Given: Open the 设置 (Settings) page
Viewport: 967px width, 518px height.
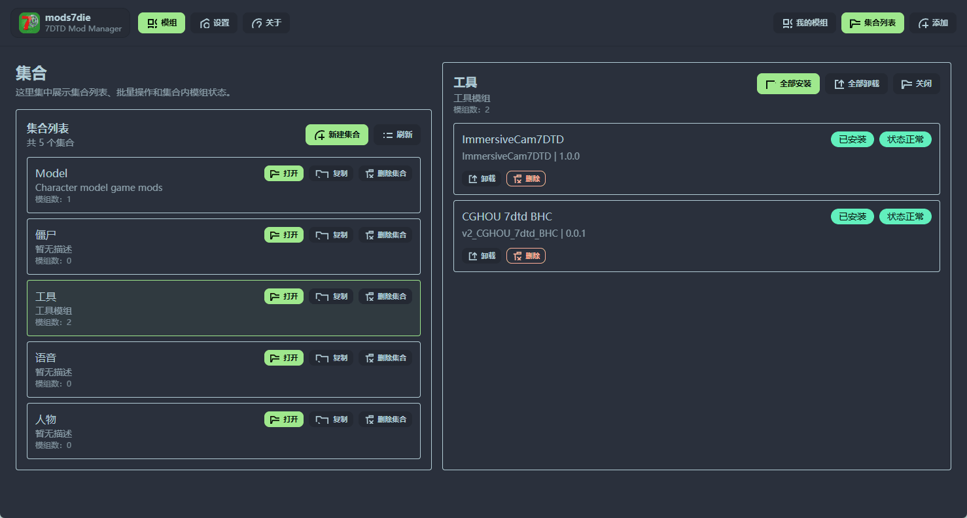Looking at the screenshot, I should coord(214,22).
